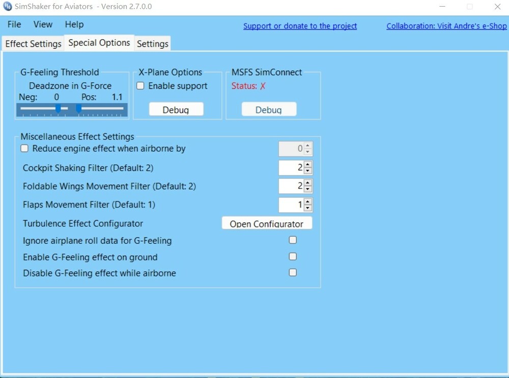Screen dimensions: 509x378
Task: Click the Pos value 1.1 readout
Action: pyautogui.click(x=117, y=97)
